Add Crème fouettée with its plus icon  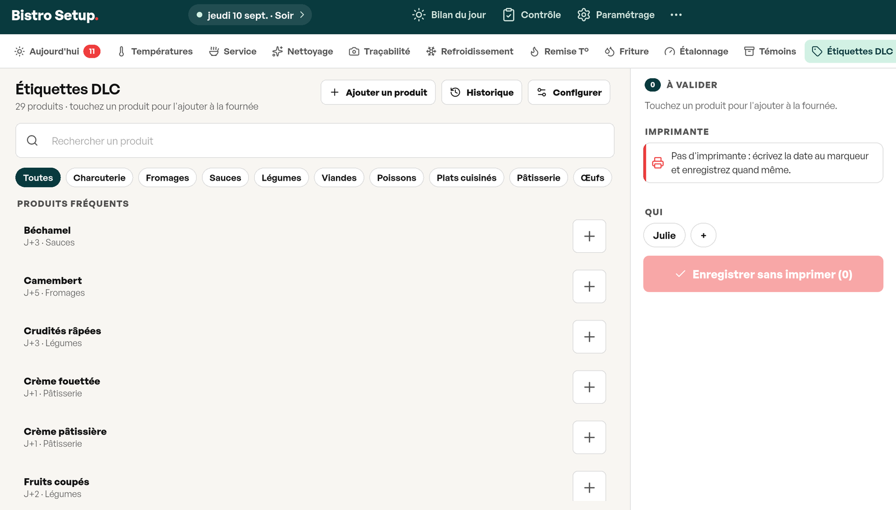click(589, 387)
